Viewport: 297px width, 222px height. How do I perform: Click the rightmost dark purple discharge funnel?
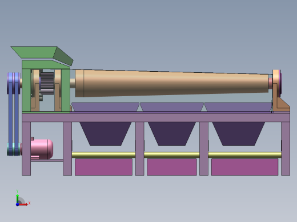click(239, 134)
